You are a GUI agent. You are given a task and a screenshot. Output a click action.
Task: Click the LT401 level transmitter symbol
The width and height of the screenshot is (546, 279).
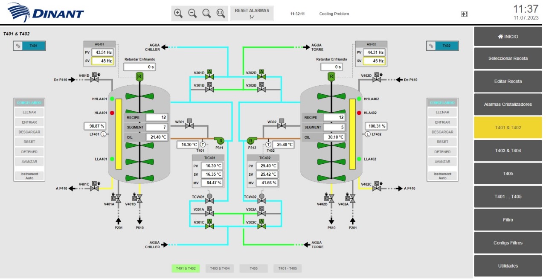coord(104,134)
